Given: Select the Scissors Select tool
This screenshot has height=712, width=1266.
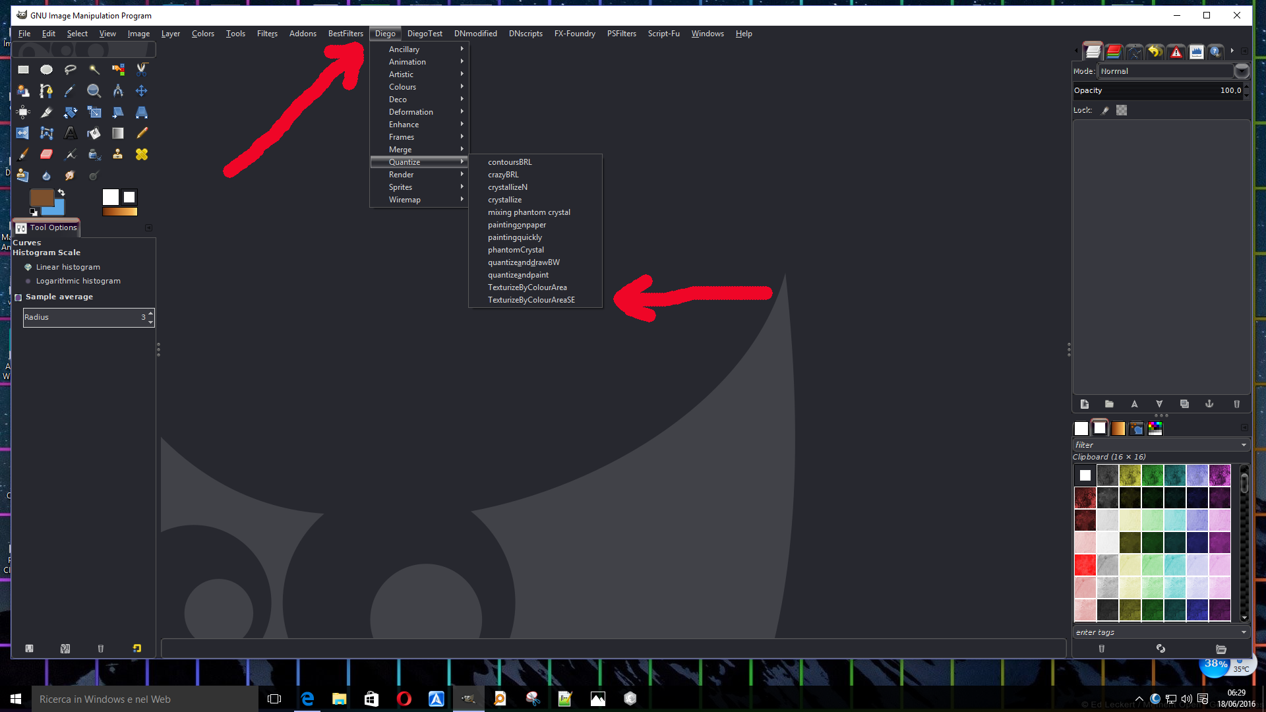Looking at the screenshot, I should (x=142, y=69).
